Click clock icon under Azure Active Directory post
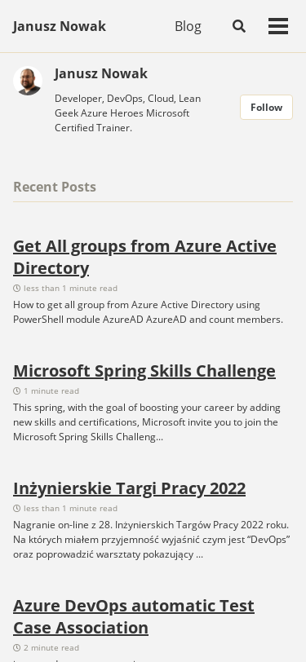Image resolution: width=306 pixels, height=662 pixels. tap(17, 289)
